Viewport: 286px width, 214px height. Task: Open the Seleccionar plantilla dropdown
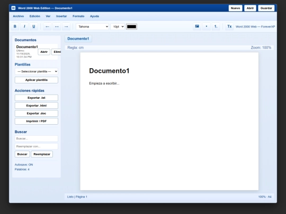pyautogui.click(x=37, y=71)
